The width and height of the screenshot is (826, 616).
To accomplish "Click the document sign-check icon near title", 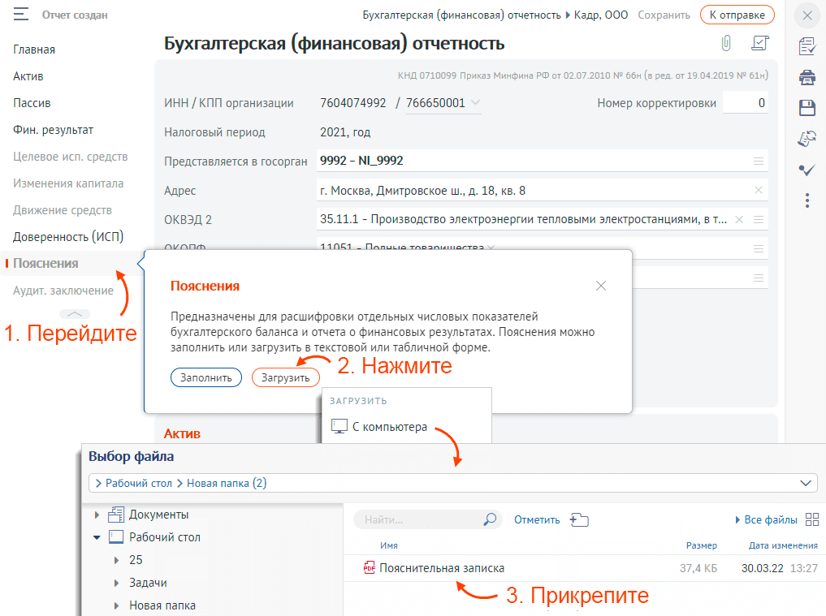I will click(x=760, y=43).
